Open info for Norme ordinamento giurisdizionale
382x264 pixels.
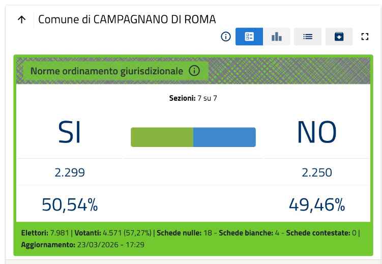click(x=194, y=71)
